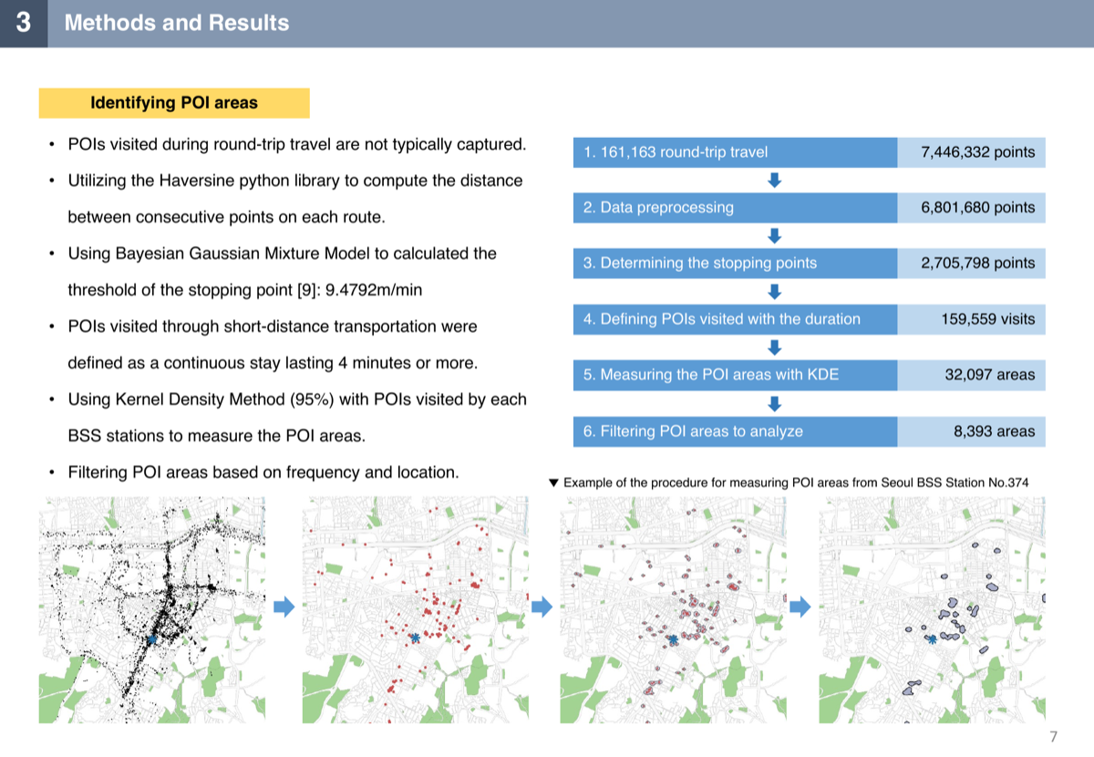The image size is (1094, 757).
Task: Click the right arrow before the final filtered-areas map
Action: (801, 607)
